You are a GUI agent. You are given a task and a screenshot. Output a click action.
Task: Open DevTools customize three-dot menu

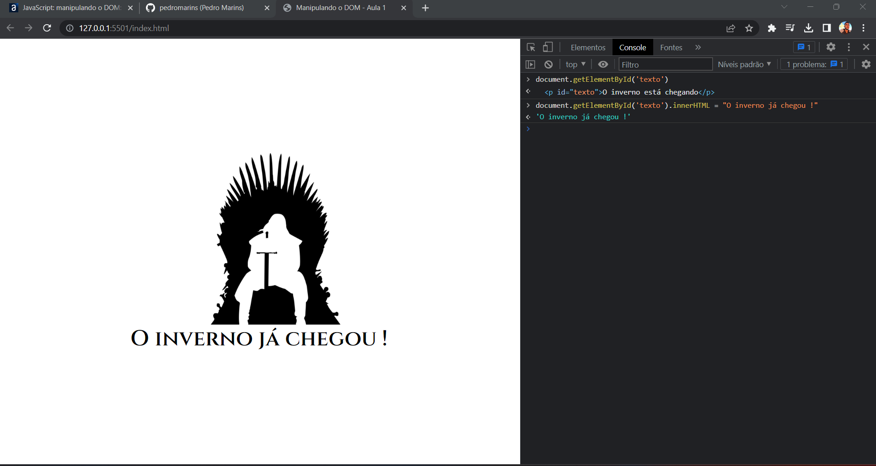(x=849, y=47)
